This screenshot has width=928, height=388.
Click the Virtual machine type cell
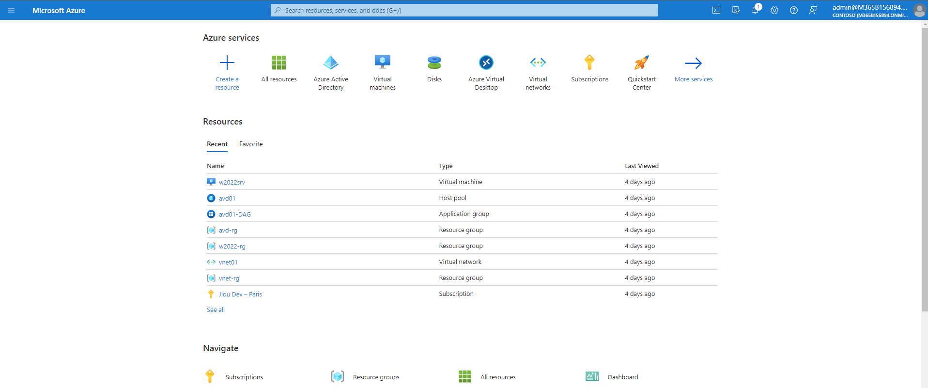tap(461, 182)
